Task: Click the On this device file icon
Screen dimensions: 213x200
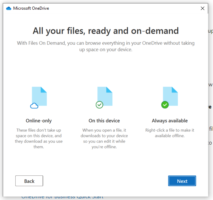Action: click(x=104, y=97)
